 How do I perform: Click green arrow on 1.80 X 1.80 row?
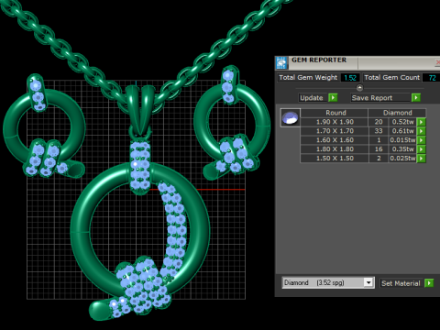422,149
